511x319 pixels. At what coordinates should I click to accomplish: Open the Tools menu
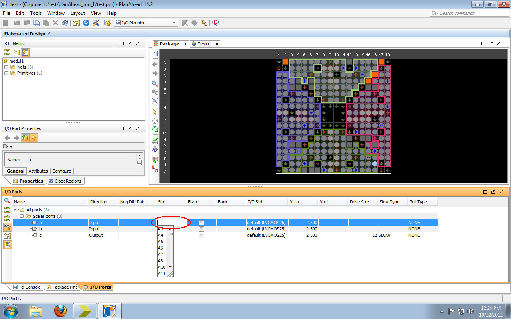tap(36, 13)
